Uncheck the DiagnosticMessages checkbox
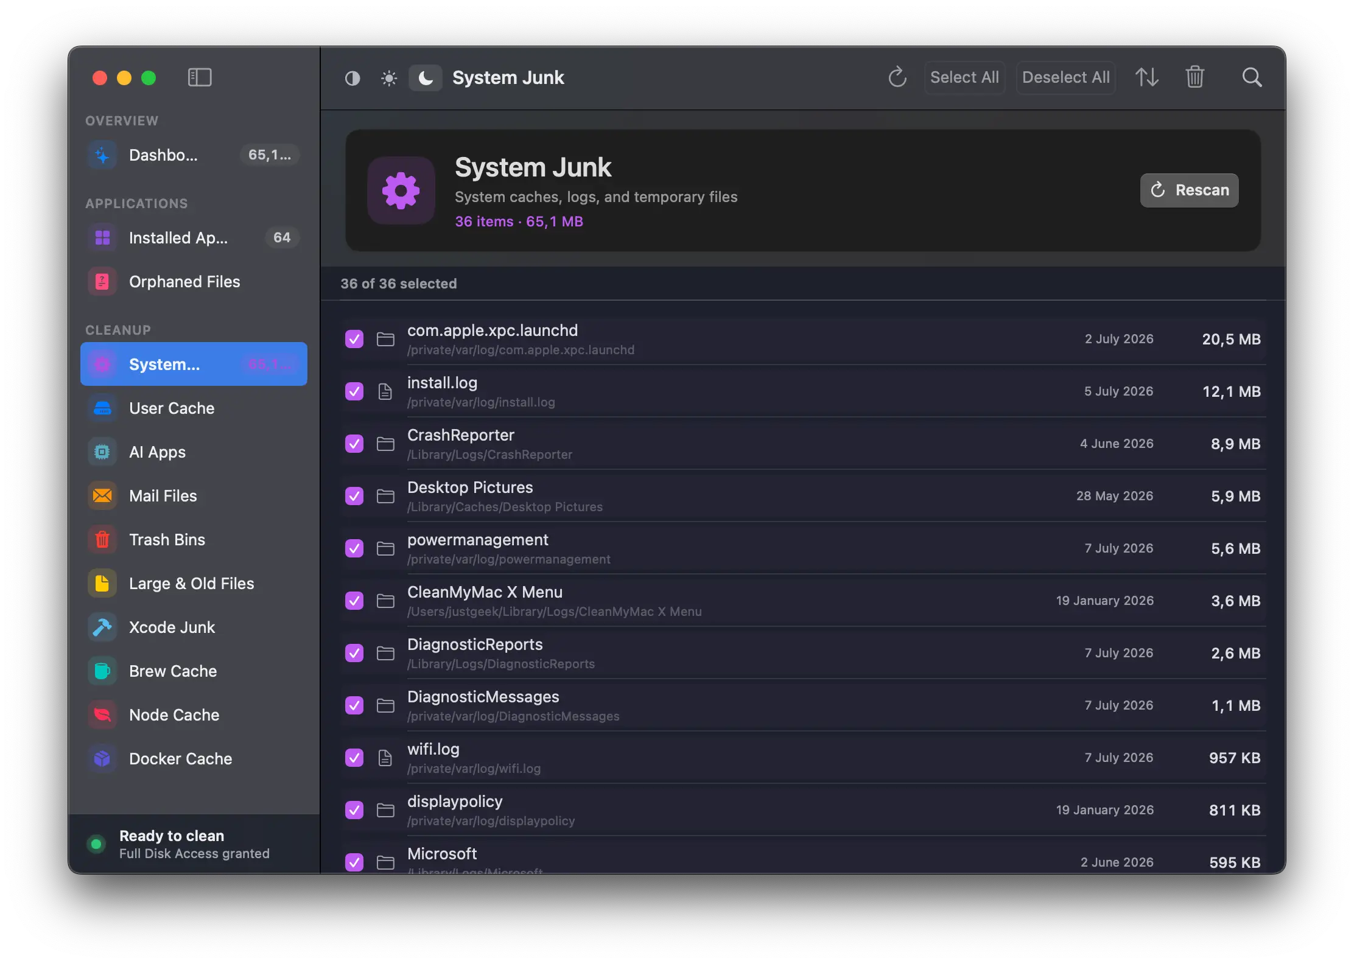1354x964 pixels. pyautogui.click(x=354, y=705)
